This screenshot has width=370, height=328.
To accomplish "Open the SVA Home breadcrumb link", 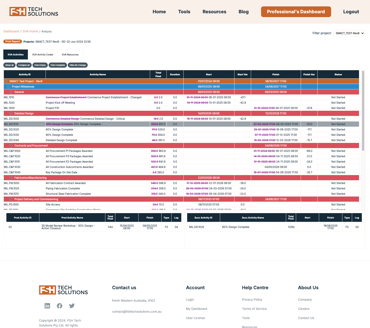I will pos(30,31).
